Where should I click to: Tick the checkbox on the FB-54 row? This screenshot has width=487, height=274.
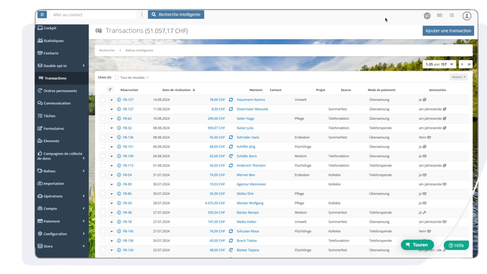click(103, 175)
